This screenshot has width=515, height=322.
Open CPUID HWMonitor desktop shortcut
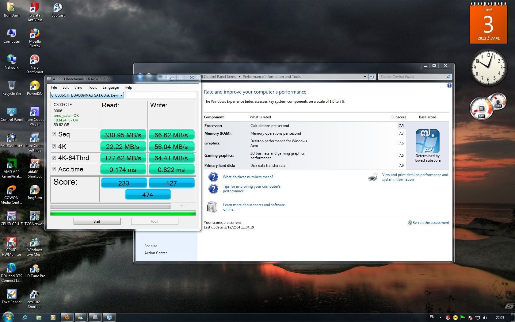pyautogui.click(x=11, y=247)
